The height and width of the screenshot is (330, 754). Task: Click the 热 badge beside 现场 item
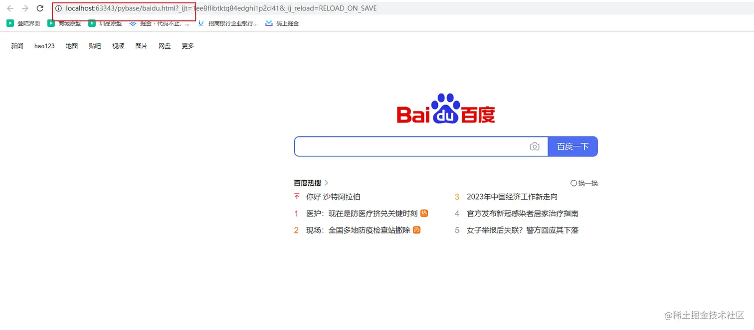[417, 230]
